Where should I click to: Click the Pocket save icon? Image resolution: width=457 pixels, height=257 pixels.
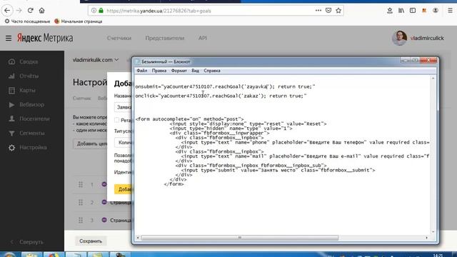pyautogui.click(x=328, y=11)
